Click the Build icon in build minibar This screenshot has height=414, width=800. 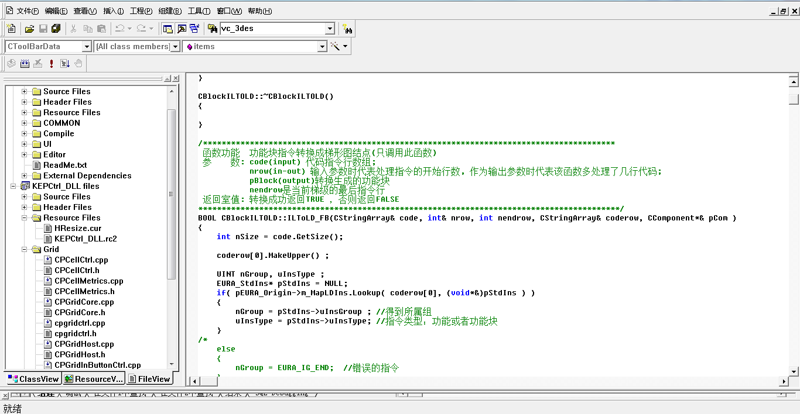click(25, 63)
